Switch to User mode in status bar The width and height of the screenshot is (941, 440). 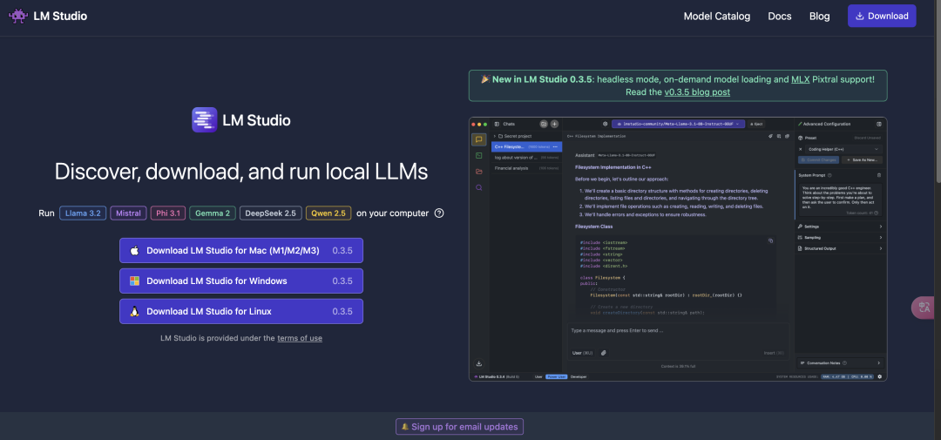coord(538,377)
